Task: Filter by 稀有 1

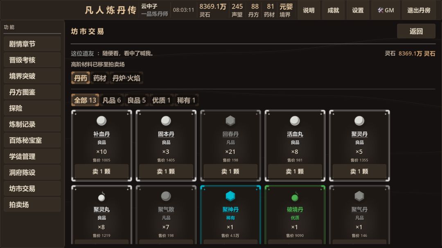Action: 186,100
